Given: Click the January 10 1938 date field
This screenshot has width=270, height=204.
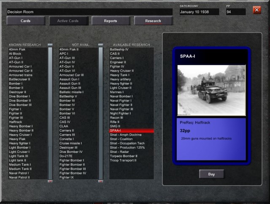Looking at the screenshot, I should point(199,12).
